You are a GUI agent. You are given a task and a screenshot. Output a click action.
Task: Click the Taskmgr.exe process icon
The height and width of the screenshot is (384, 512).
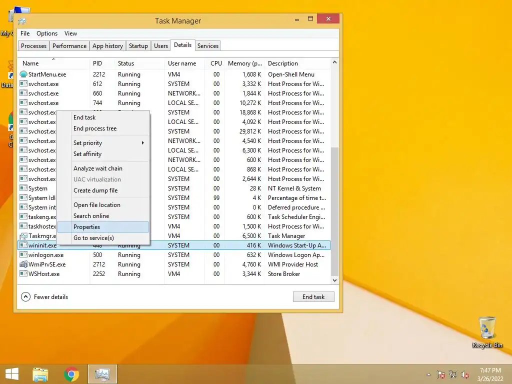pyautogui.click(x=23, y=236)
